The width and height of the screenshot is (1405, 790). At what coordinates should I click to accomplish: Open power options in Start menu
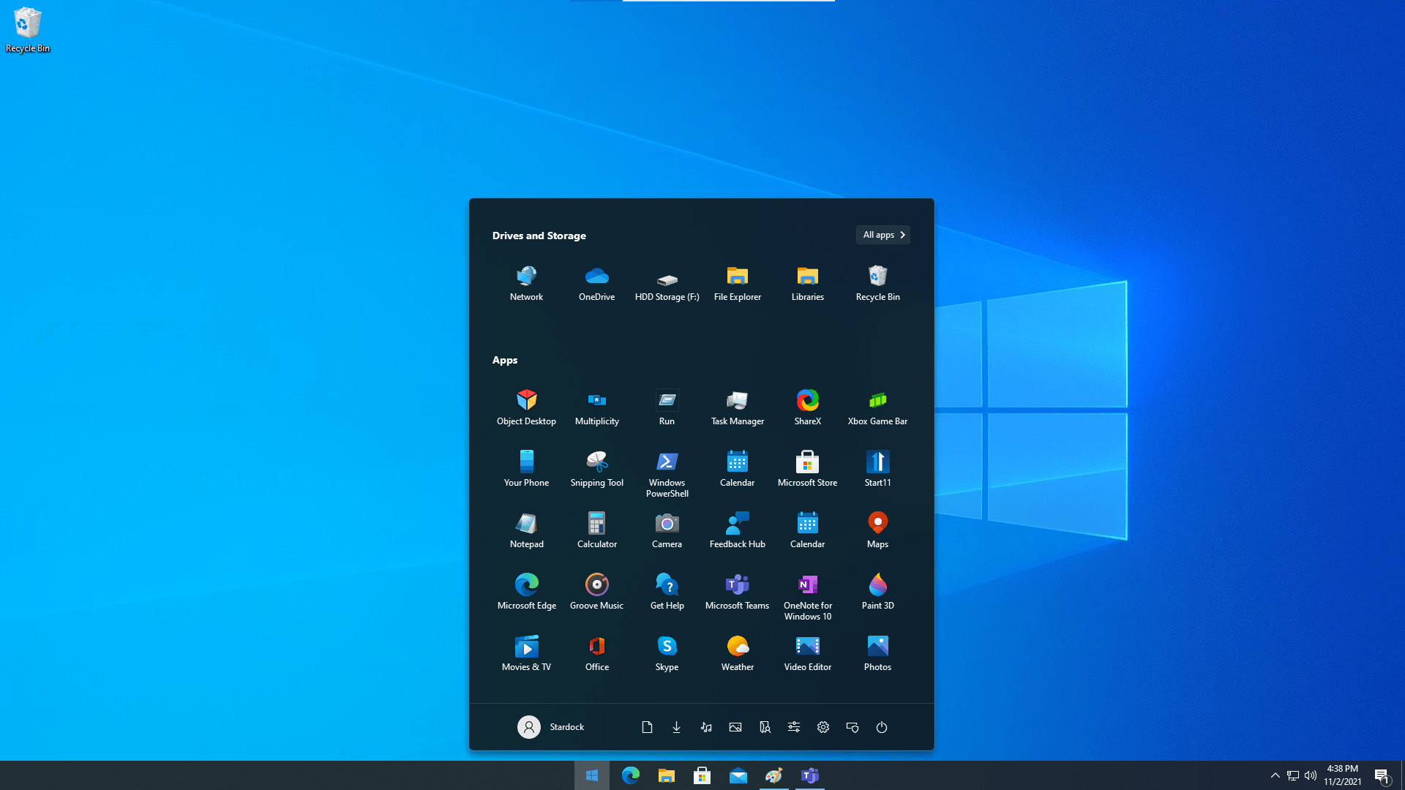click(x=881, y=726)
